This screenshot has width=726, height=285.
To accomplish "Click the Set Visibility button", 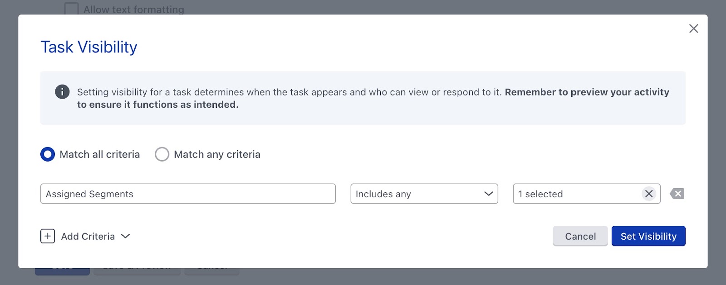I will pyautogui.click(x=648, y=236).
